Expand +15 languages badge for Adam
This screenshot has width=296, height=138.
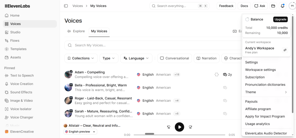pyautogui.click(x=177, y=74)
